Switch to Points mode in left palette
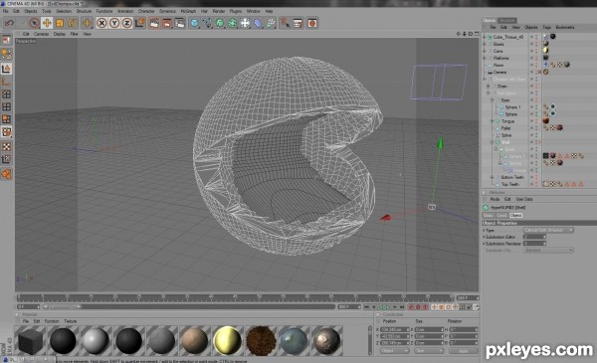Screen dimensions: 597x363 pyautogui.click(x=7, y=94)
